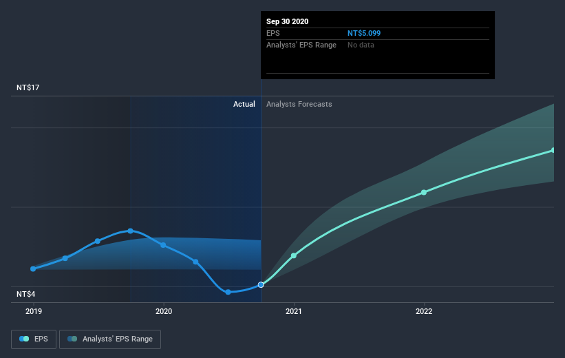
Task: Click the NT$4 y-axis label
Action: [x=26, y=294]
